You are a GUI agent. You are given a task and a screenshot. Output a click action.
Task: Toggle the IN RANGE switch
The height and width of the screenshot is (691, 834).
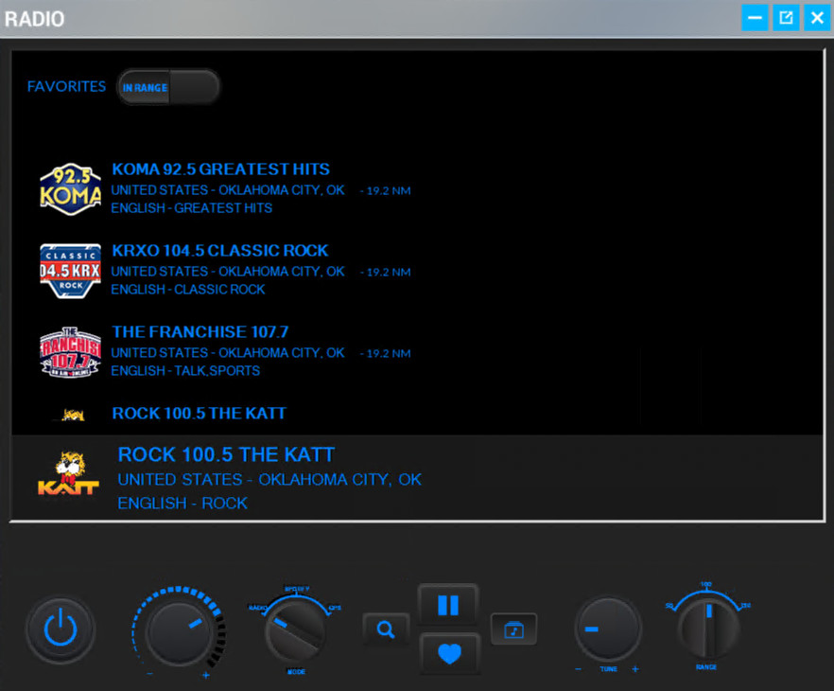coord(168,86)
